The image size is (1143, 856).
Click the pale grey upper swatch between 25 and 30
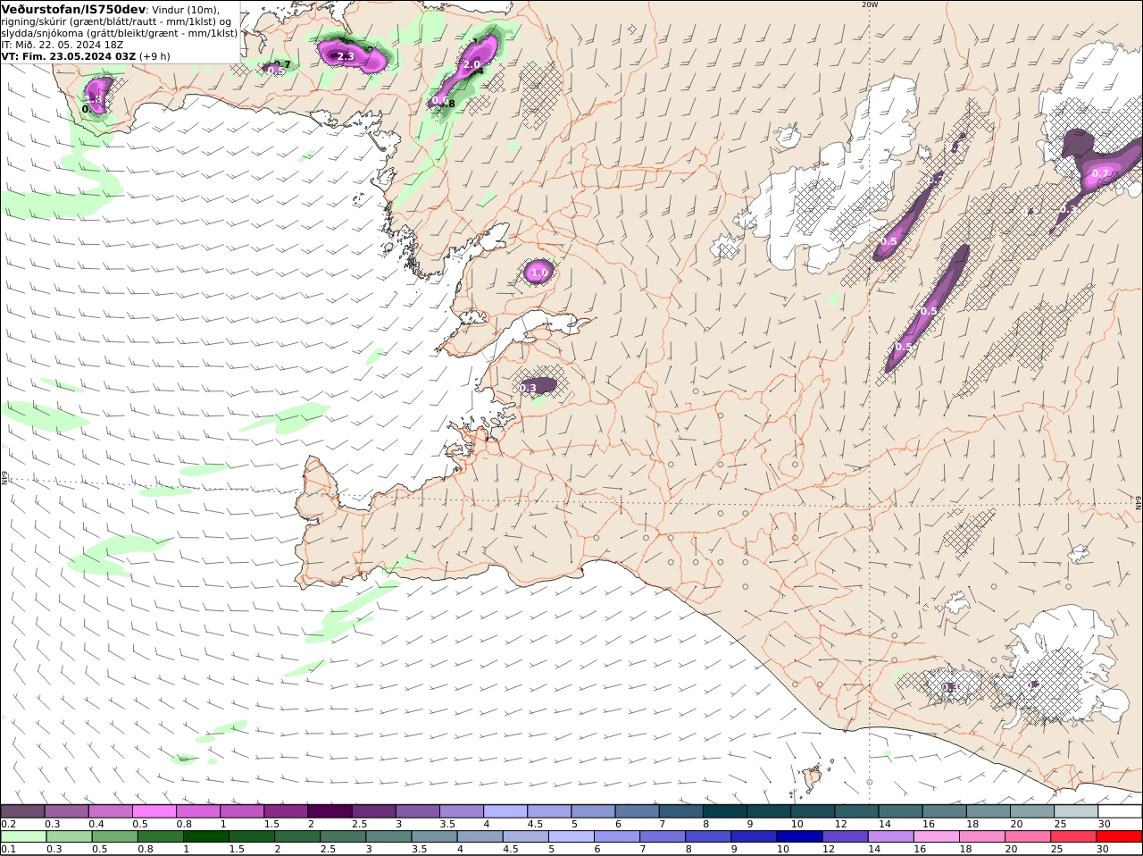click(1075, 811)
